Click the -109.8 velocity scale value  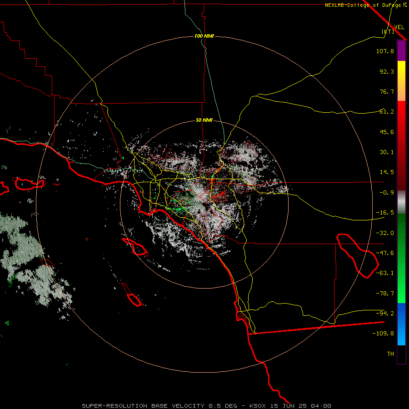383,334
